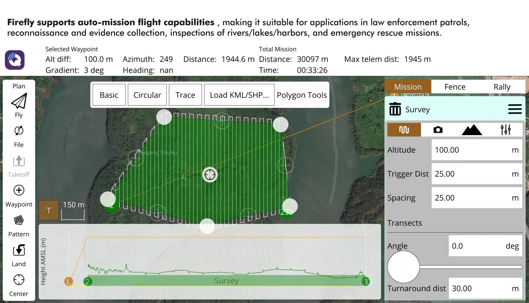Image resolution: width=529 pixels, height=303 pixels.
Task: Select the File sync icon
Action: point(19,131)
